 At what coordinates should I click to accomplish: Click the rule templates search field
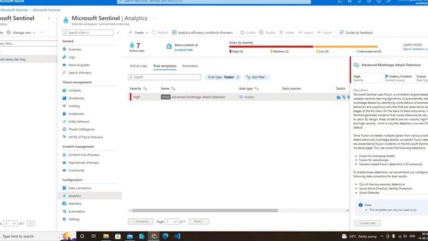coord(164,77)
